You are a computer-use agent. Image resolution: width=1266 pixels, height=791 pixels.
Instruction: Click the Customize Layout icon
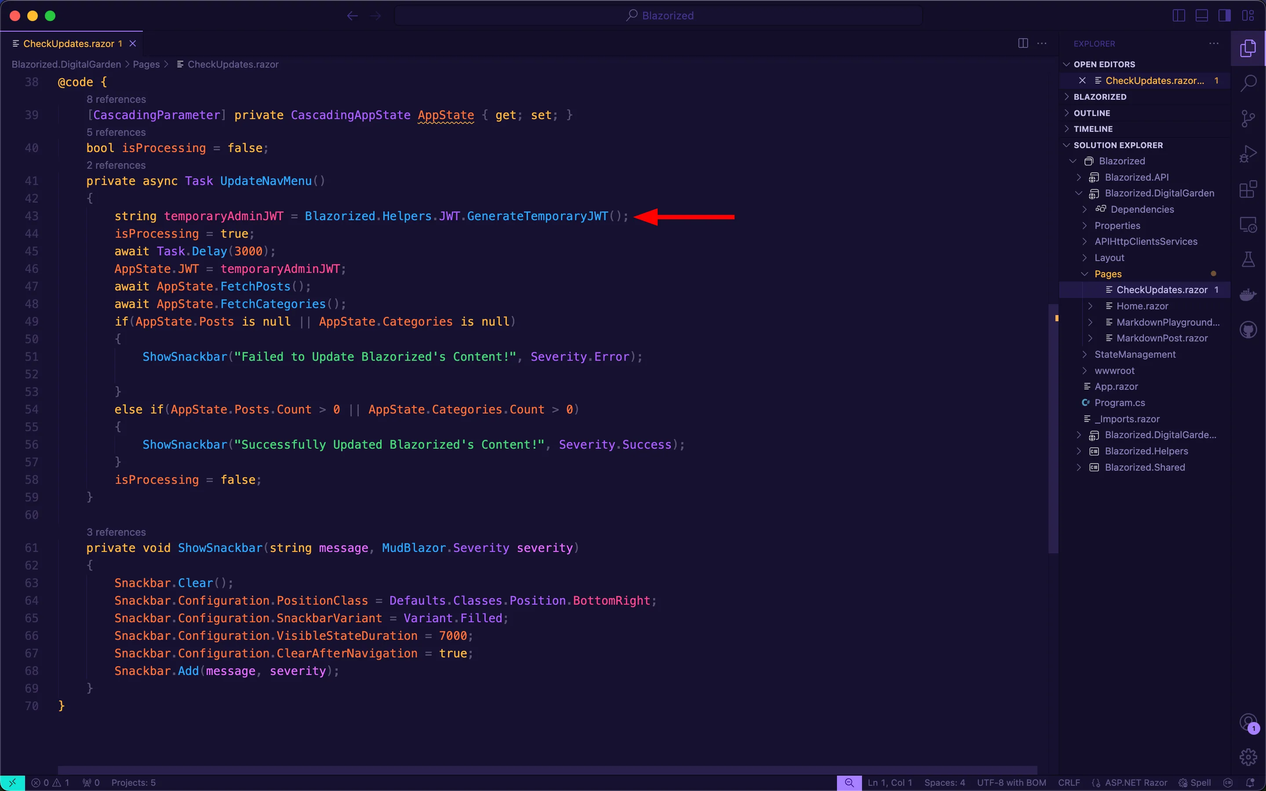1248,16
